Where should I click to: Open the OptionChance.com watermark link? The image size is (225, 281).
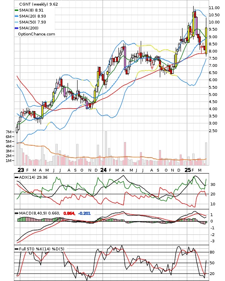tap(37, 34)
